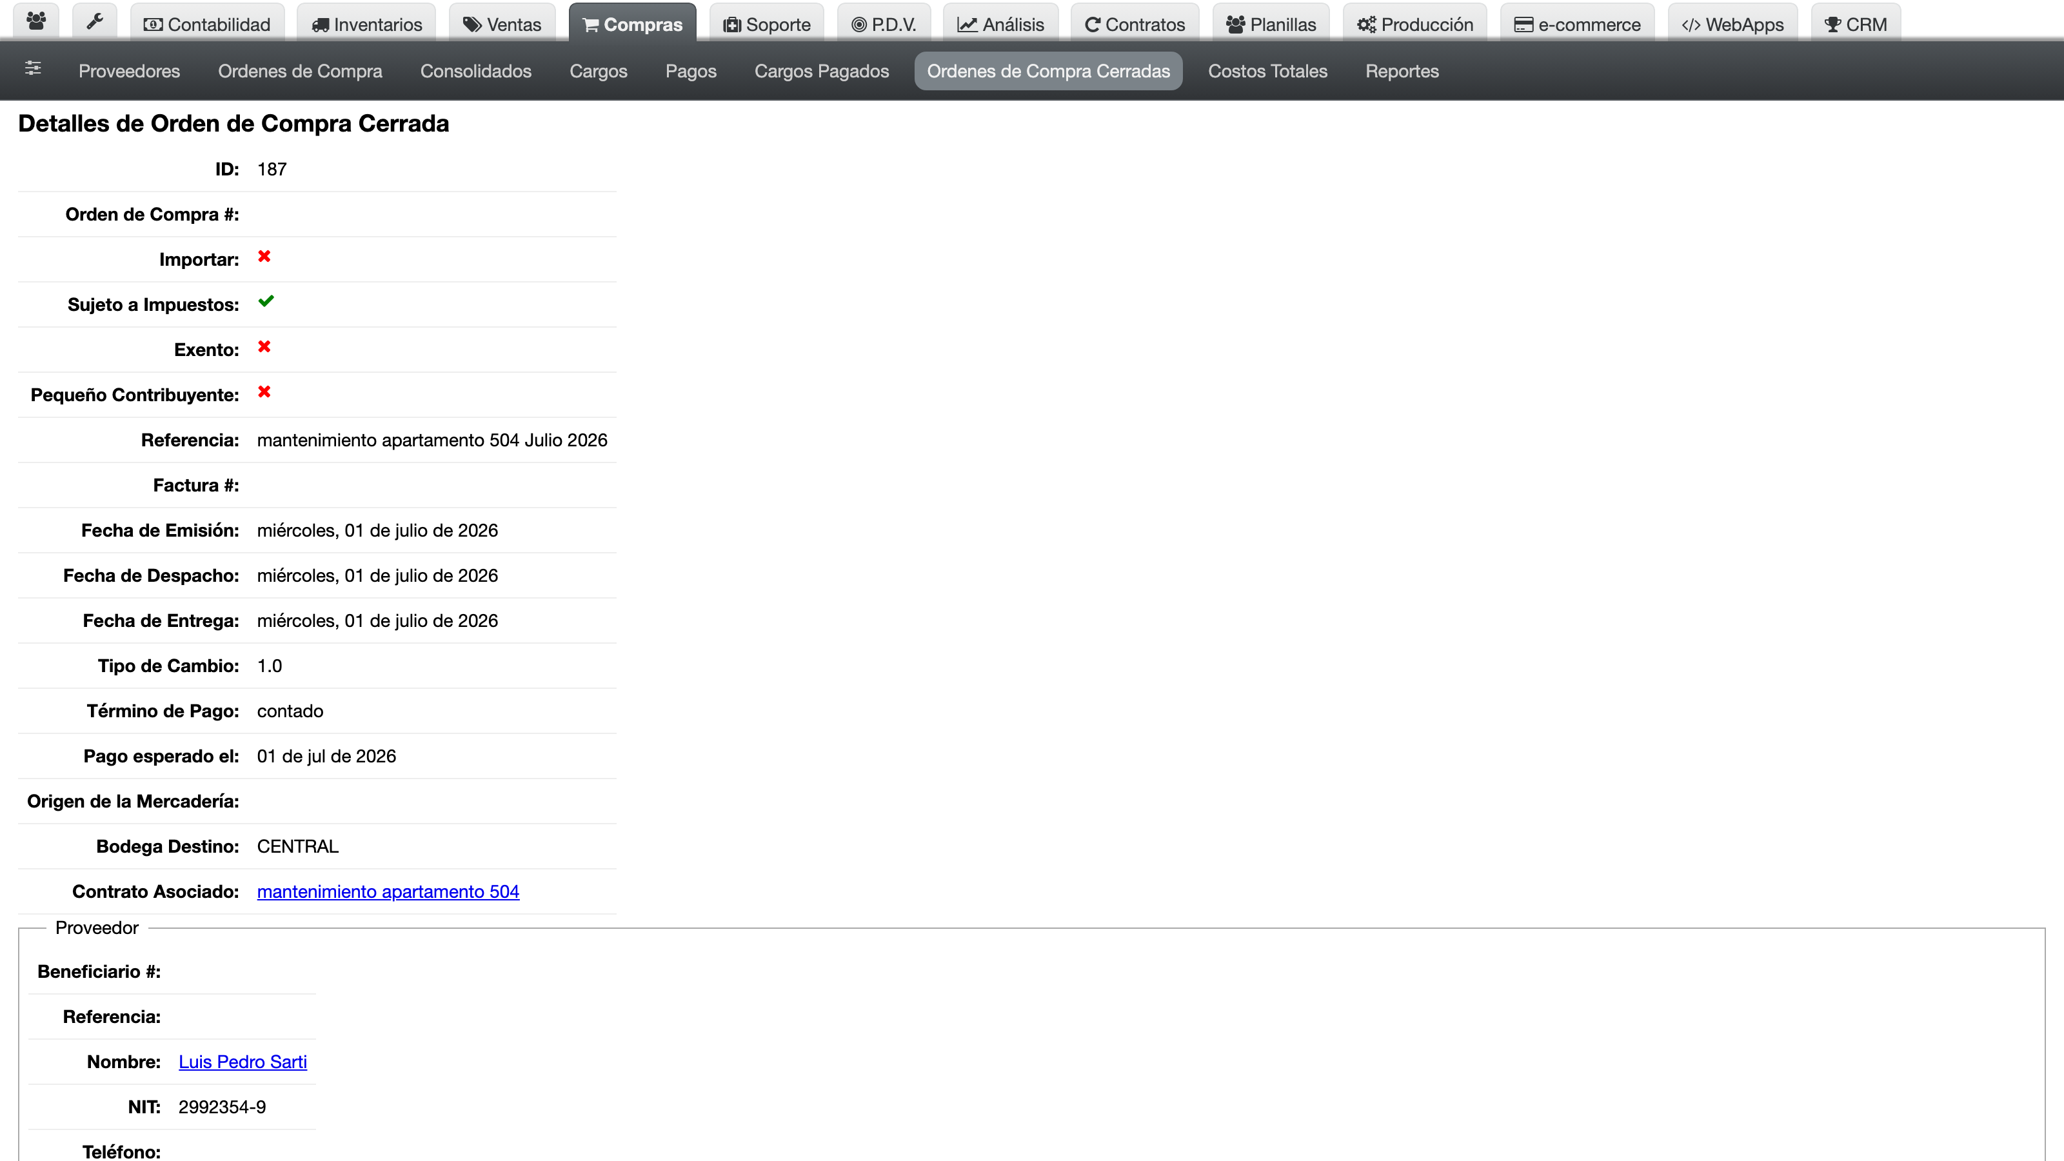The image size is (2064, 1161).
Task: Click green check next to Sujeto a Impuestos
Action: click(x=266, y=301)
